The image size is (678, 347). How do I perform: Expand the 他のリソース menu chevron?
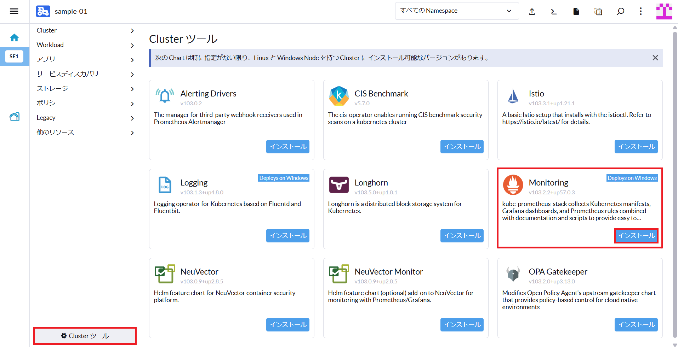pos(132,133)
